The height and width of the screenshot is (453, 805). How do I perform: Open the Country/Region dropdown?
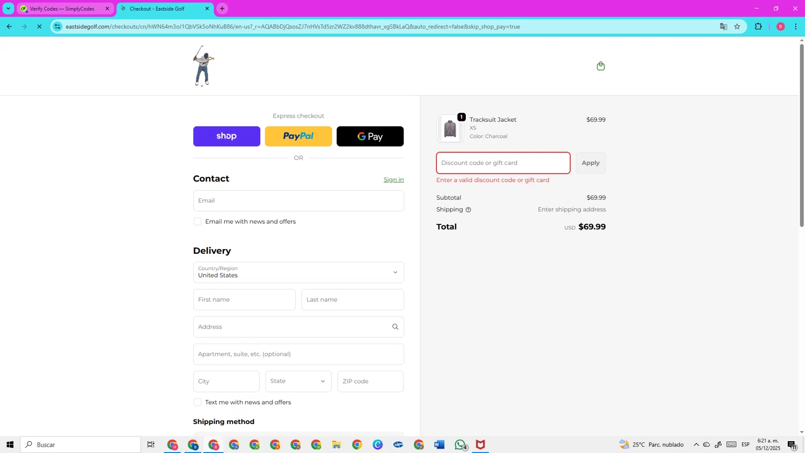[x=298, y=273]
